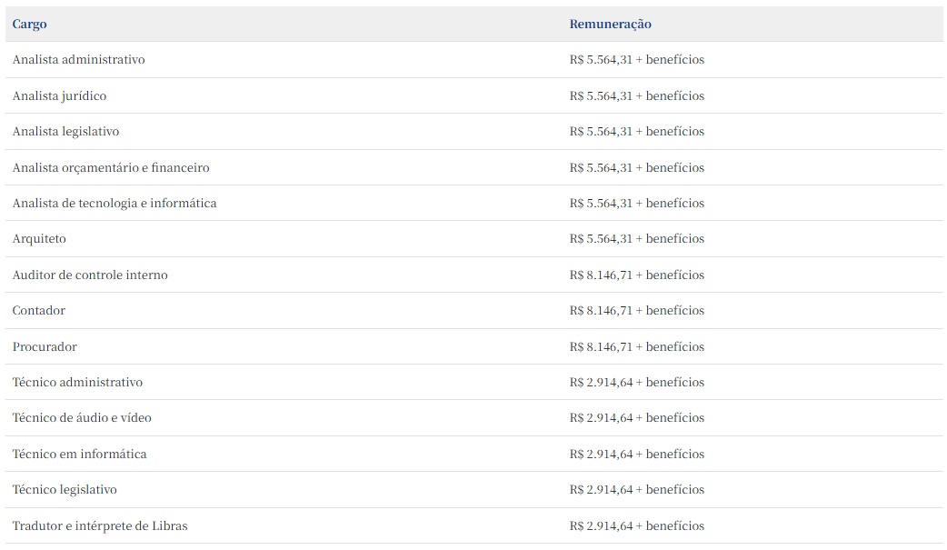This screenshot has width=947, height=550.
Task: Click Técnico administrativo cell
Action: tap(77, 382)
